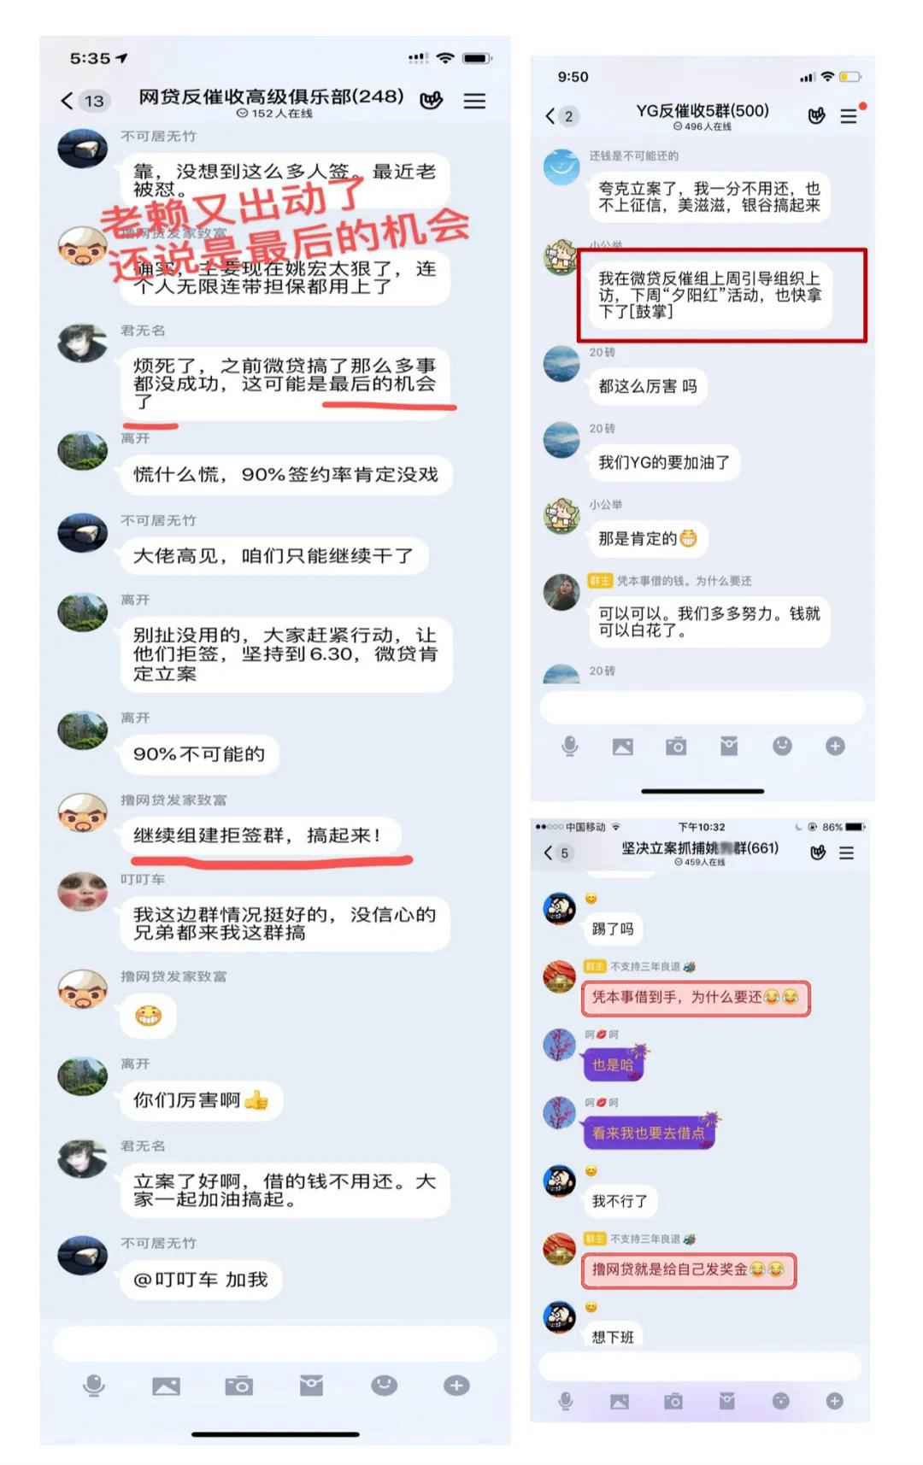
Task: Tap the plus icon in YG反催收5群 toolbar
Action: click(x=835, y=747)
